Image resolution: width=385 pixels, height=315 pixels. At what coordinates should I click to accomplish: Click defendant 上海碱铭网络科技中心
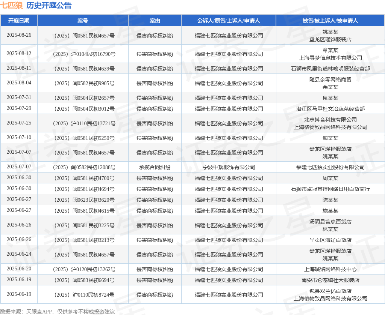click(330, 270)
